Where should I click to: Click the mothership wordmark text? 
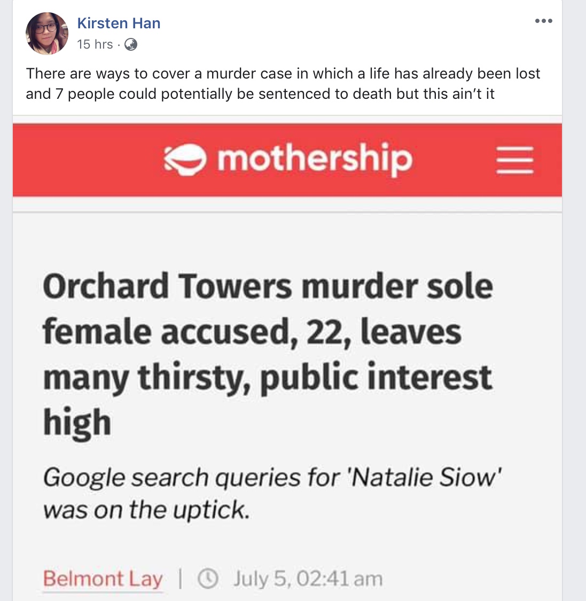point(315,159)
